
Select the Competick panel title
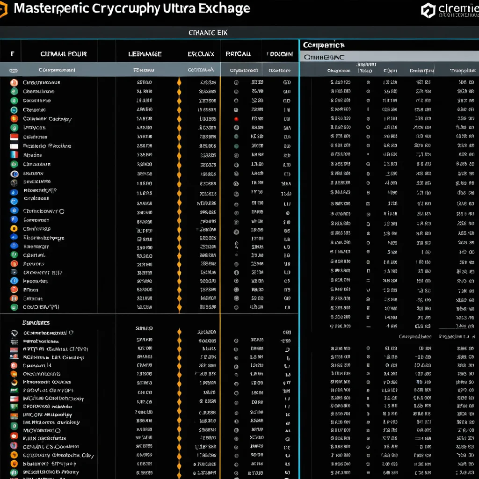point(324,45)
